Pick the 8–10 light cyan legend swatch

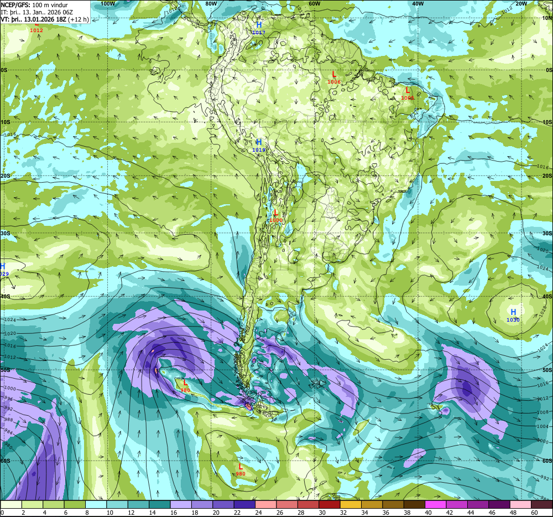(x=96, y=504)
